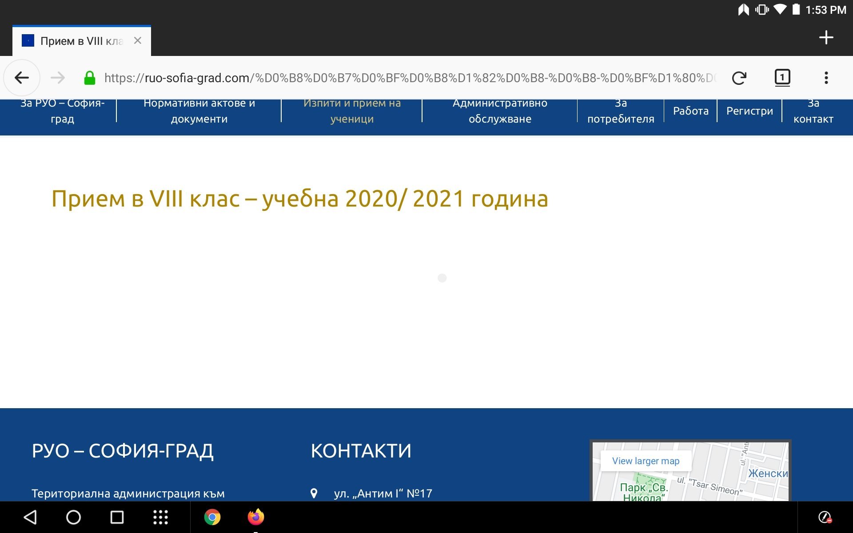Close the Прием в VIII клас tab
853x533 pixels.
(138, 41)
